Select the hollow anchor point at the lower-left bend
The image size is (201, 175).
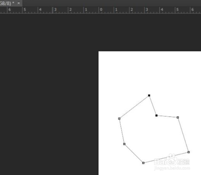[124, 144]
